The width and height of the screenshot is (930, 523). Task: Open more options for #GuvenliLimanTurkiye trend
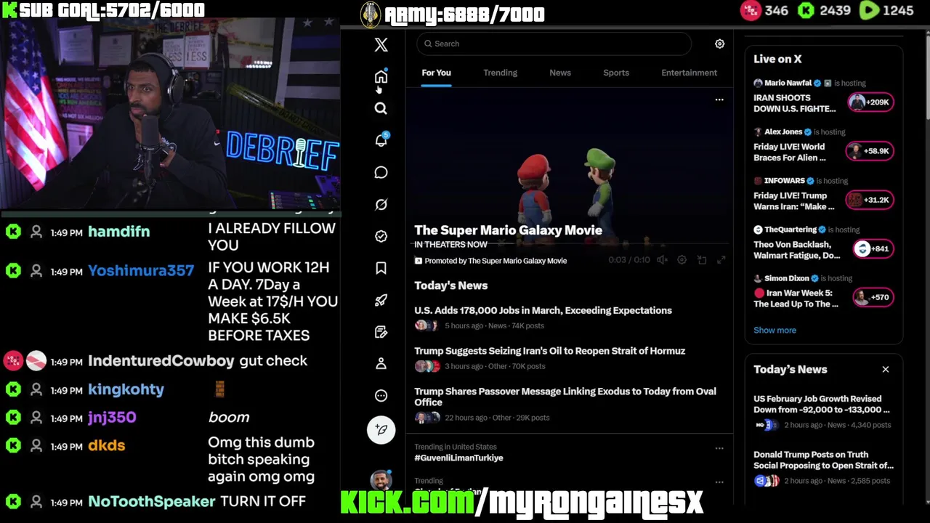point(719,448)
